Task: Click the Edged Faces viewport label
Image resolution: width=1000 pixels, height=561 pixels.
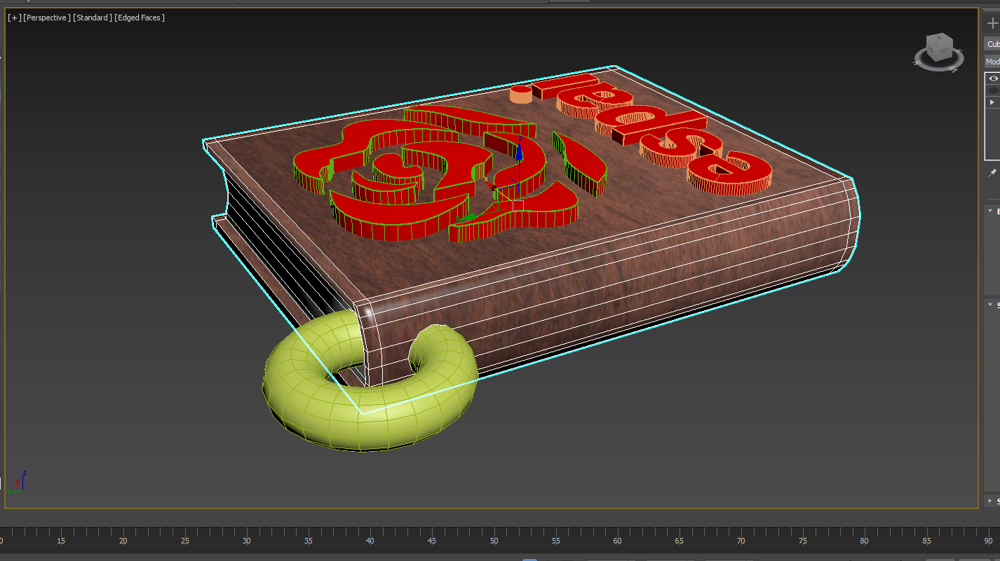Action: pyautogui.click(x=140, y=18)
